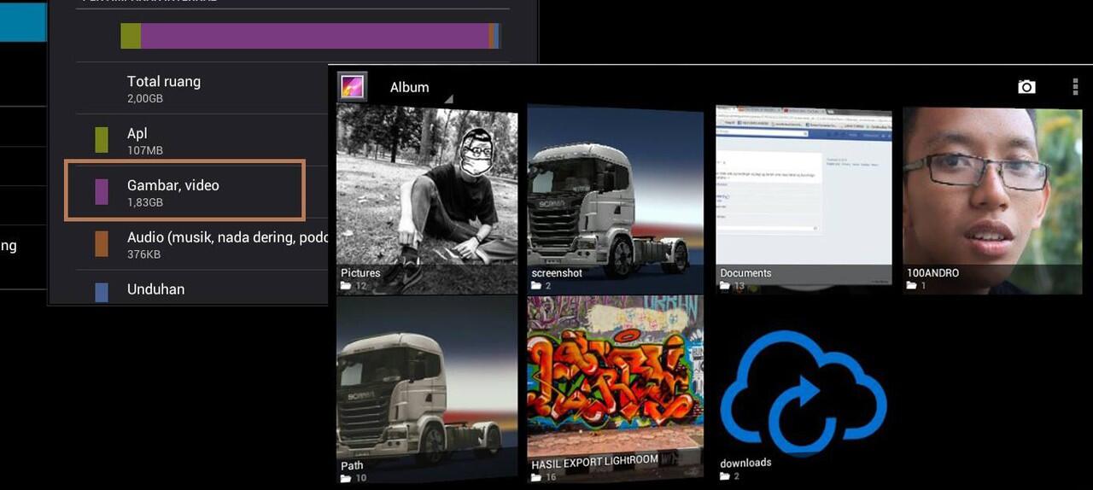Open the HASIL EXPORT LIGHtROOM album
The image size is (1093, 490).
pos(616,390)
